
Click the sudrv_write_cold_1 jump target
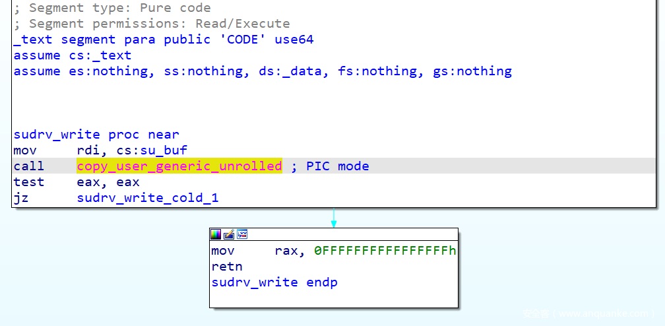point(148,198)
